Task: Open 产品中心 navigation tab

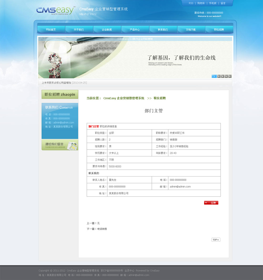Action: [135, 30]
